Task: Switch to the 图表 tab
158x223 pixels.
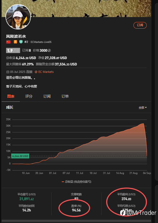Action: tap(11, 97)
